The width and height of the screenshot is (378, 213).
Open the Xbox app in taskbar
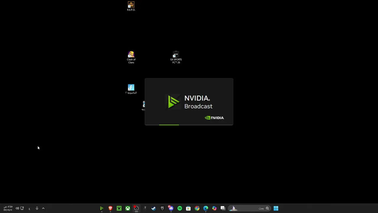click(128, 209)
